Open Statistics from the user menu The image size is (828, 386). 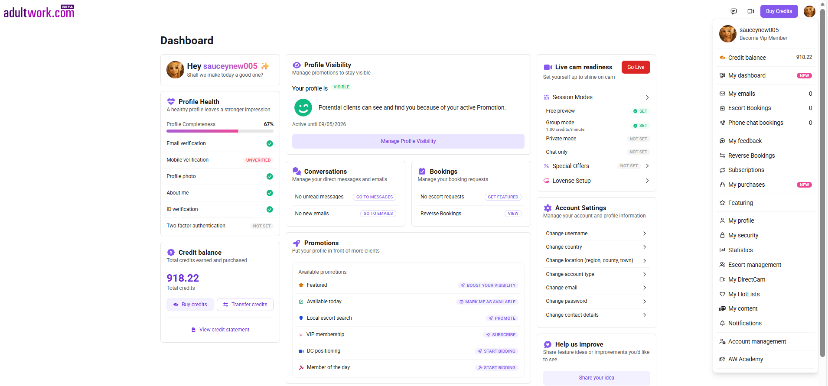click(x=740, y=250)
